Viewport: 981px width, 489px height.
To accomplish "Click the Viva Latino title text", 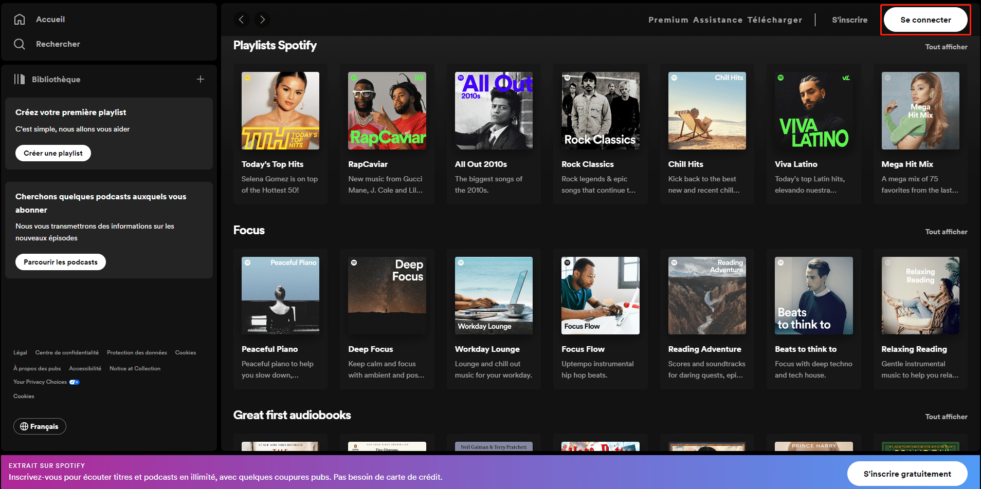I will (x=796, y=164).
